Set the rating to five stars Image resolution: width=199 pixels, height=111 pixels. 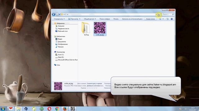click(96, 88)
